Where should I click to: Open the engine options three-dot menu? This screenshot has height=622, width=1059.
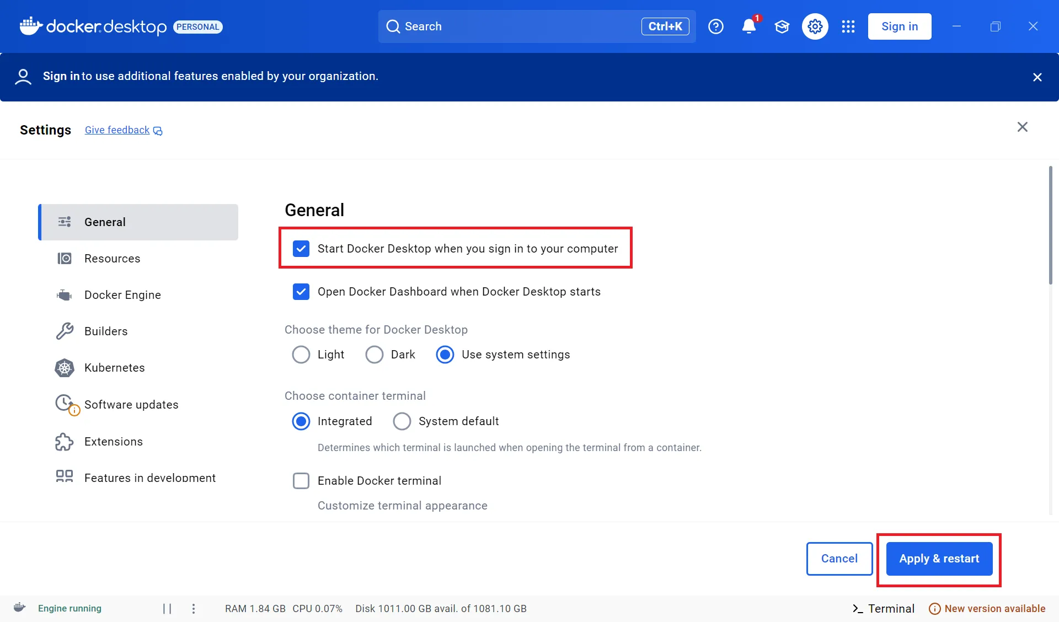193,608
